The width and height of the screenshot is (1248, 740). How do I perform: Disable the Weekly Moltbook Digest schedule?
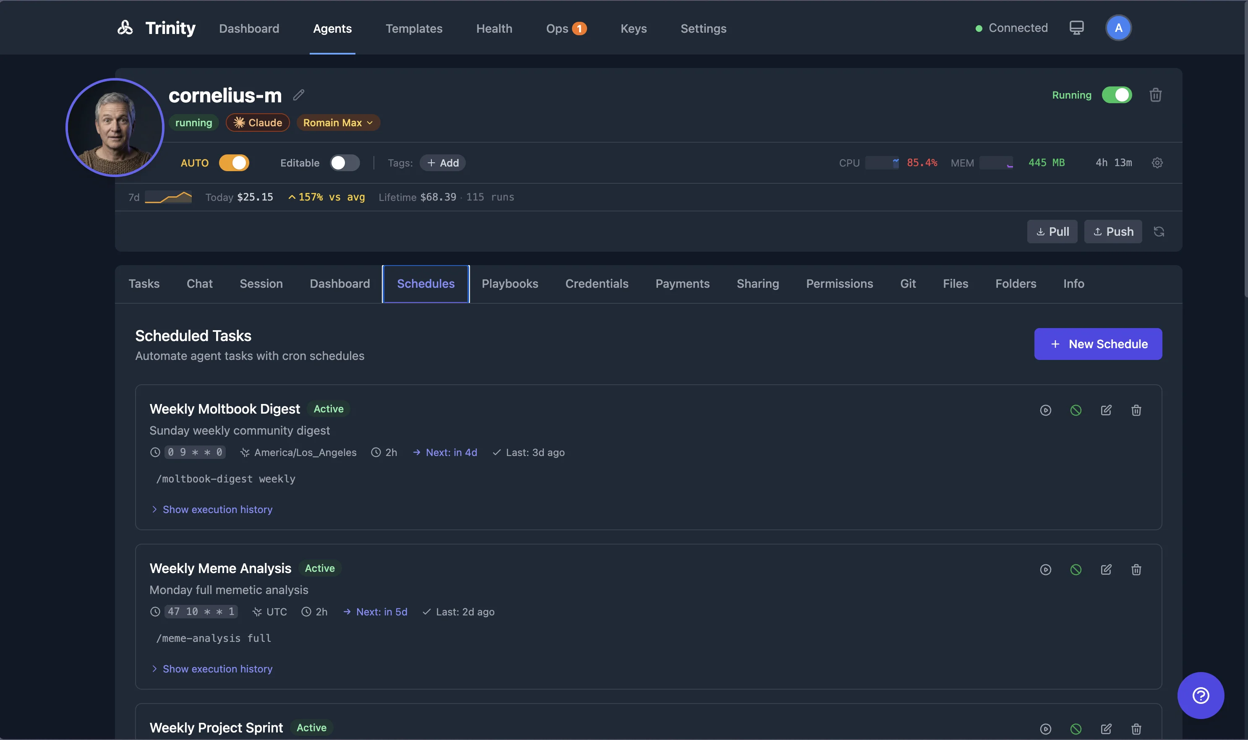(x=1076, y=410)
